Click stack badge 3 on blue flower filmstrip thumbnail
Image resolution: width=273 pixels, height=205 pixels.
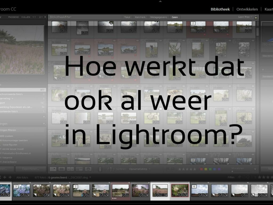click(16, 186)
